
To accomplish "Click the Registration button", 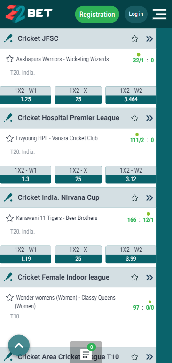I will pos(97,14).
